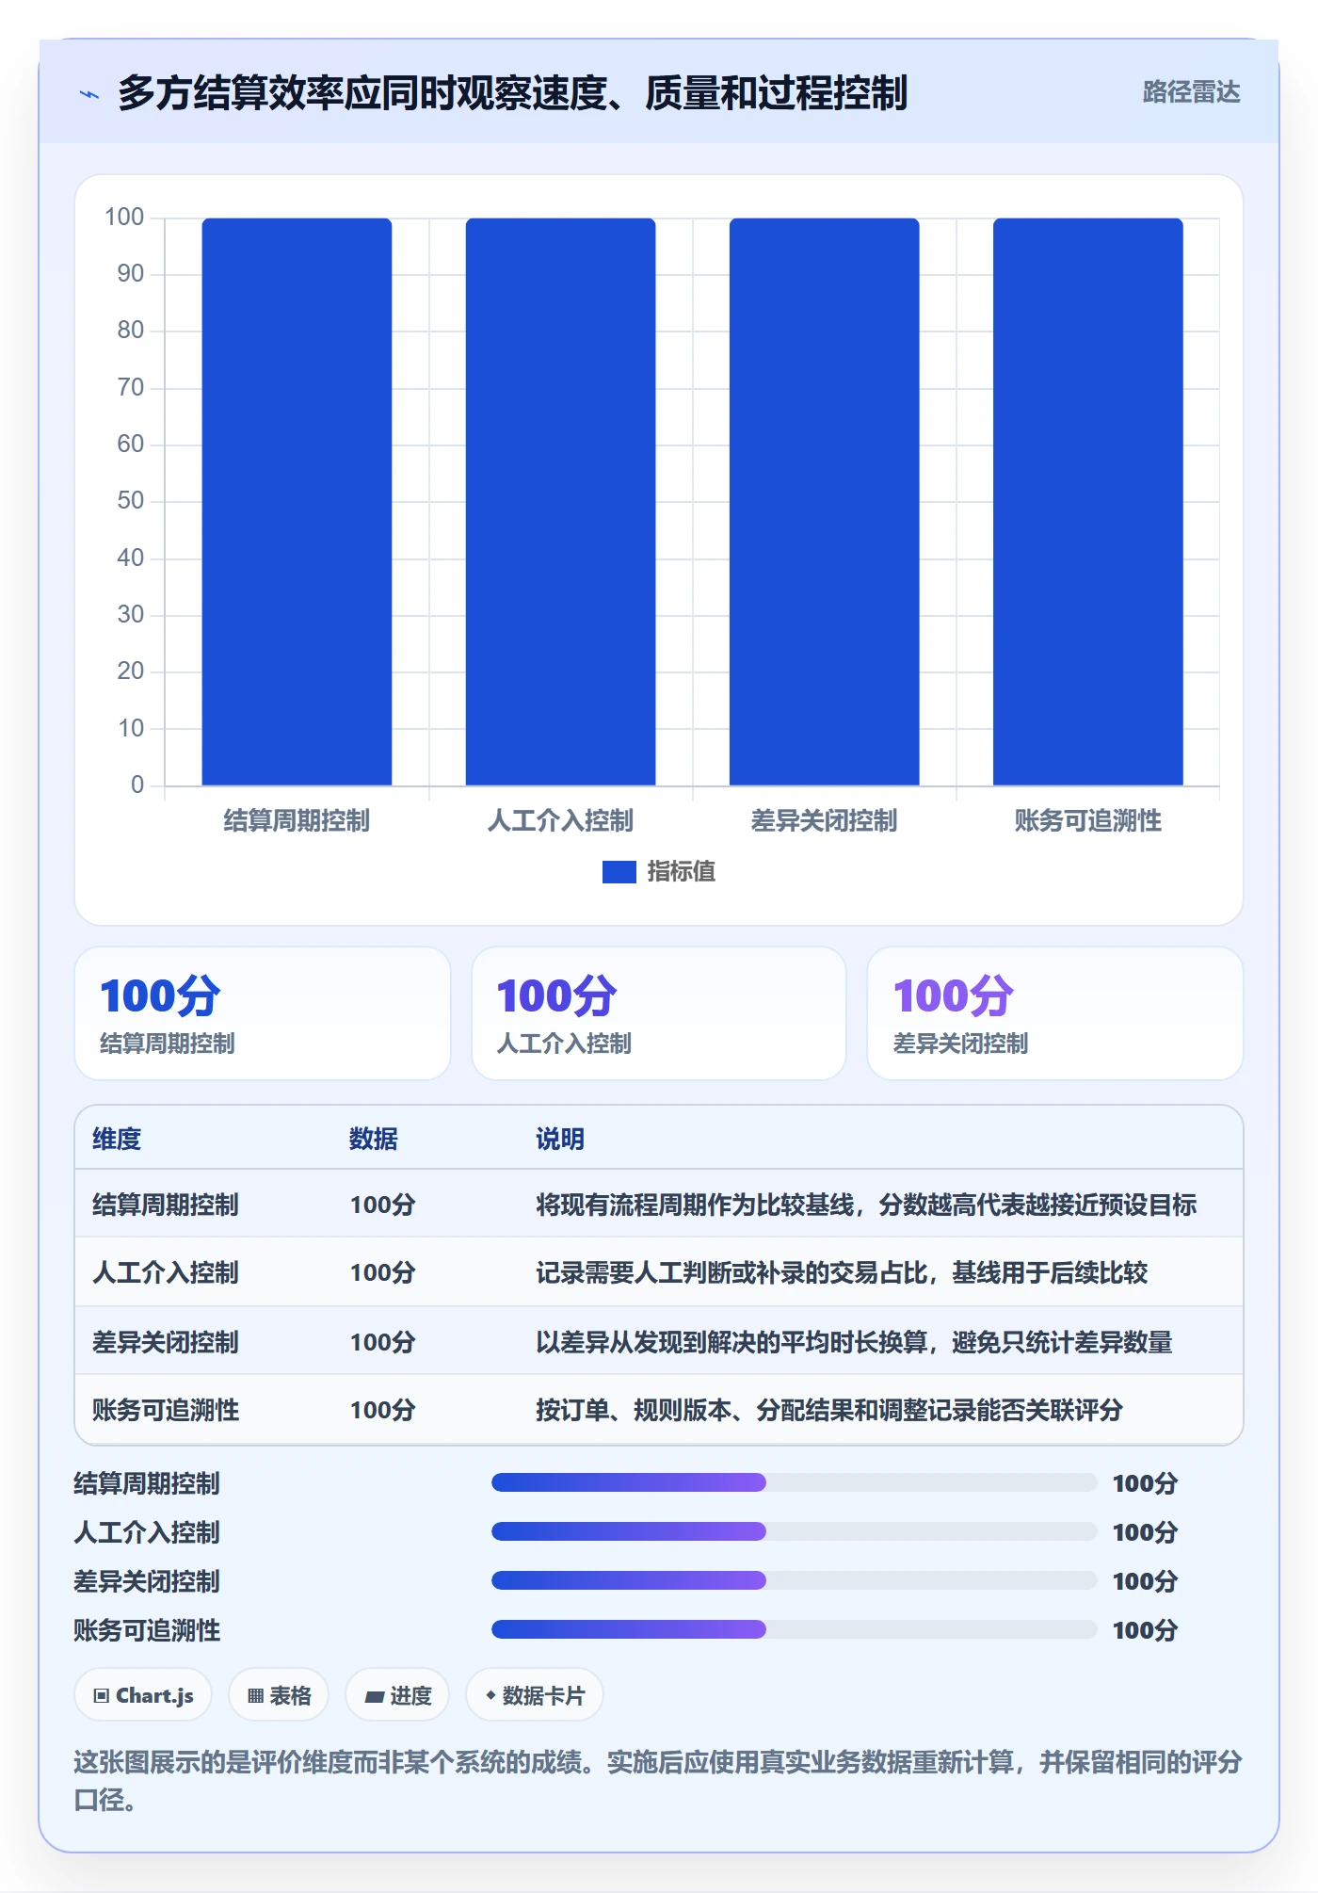Screen dimensions: 1318x1893
Task: Click the main title 多方结算效率
Action: 512,93
